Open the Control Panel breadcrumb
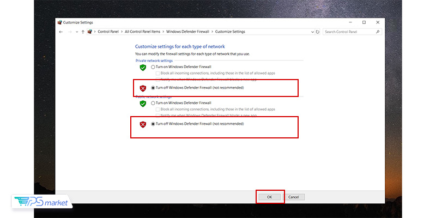Screen dimensions: 436x218 click(108, 32)
